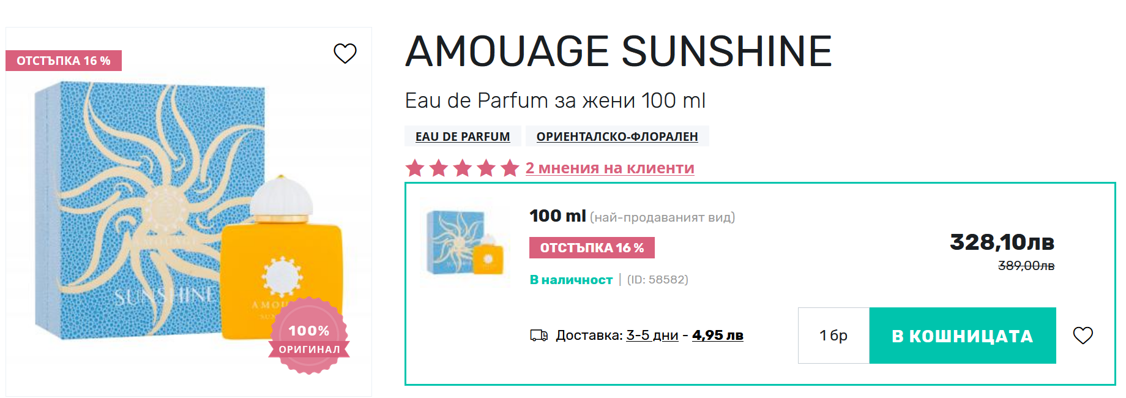The height and width of the screenshot is (398, 1126).
Task: Click the heart icon beside the cart button
Action: 1083,336
